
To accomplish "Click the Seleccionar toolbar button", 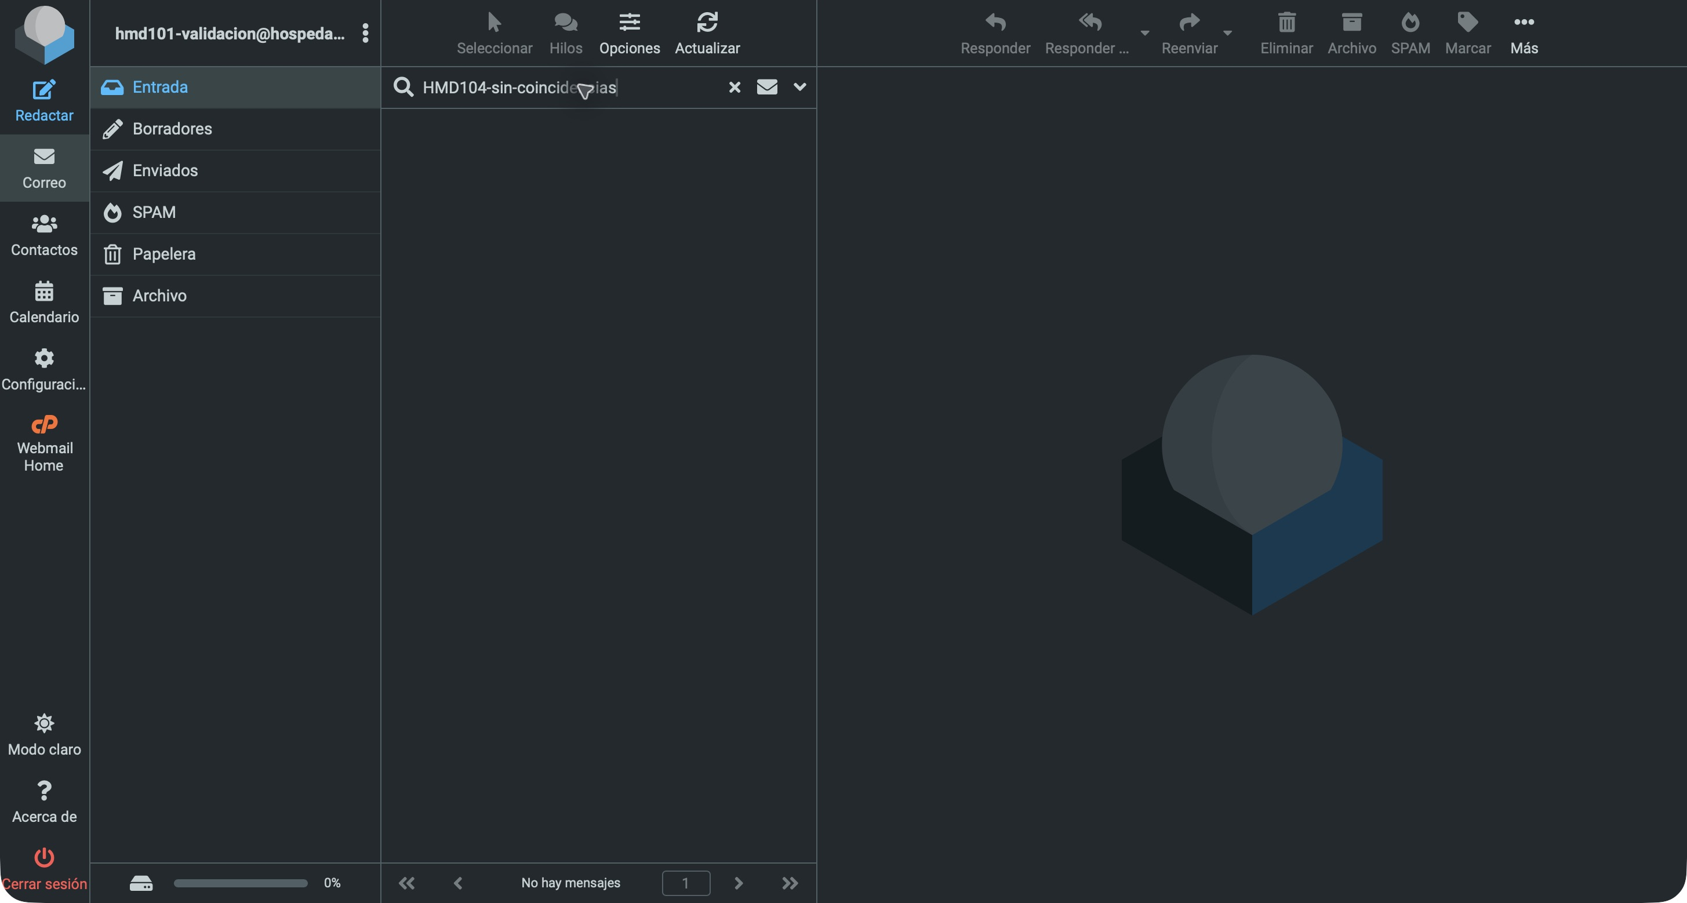I will pos(495,32).
